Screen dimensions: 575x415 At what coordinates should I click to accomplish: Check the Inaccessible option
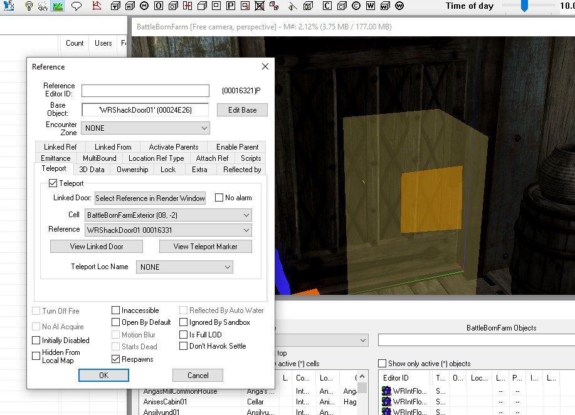(115, 310)
